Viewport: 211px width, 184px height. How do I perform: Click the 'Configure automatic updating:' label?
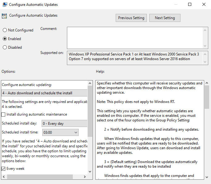(27, 85)
